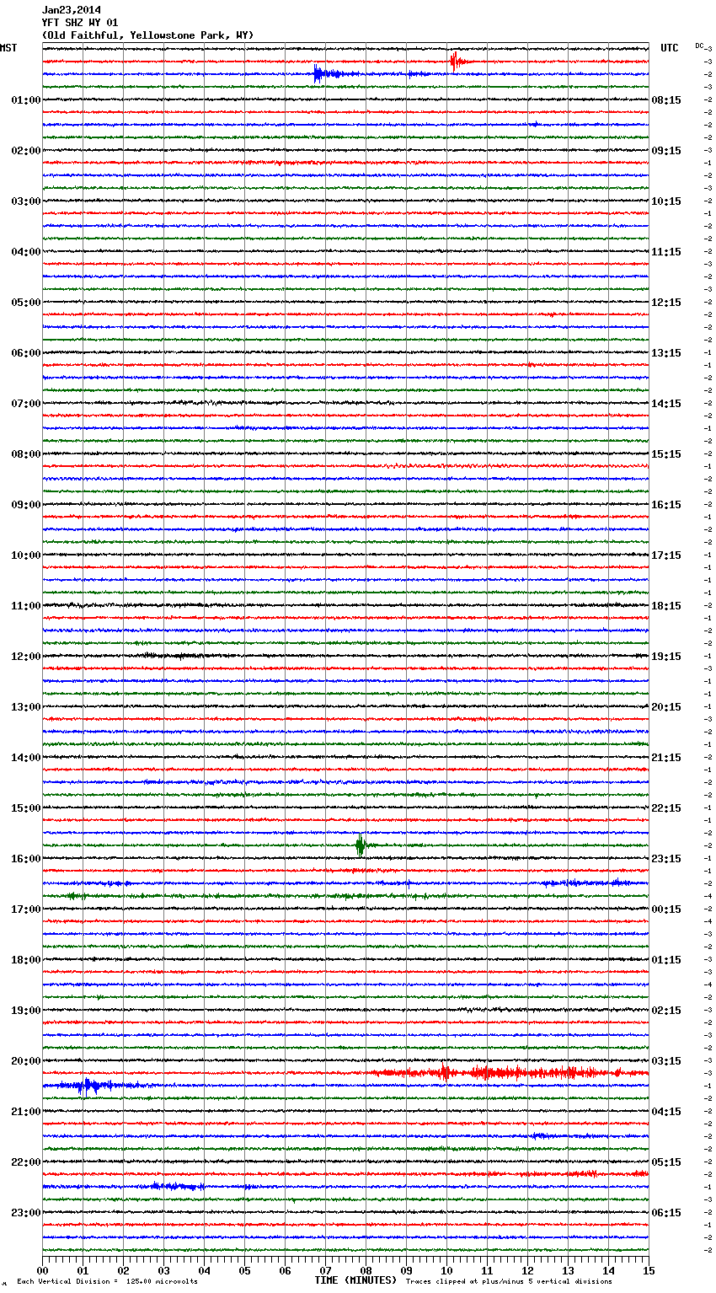716x1293 pixels.
Task: Click the '16:15' UTC time label
Action: pyautogui.click(x=666, y=505)
